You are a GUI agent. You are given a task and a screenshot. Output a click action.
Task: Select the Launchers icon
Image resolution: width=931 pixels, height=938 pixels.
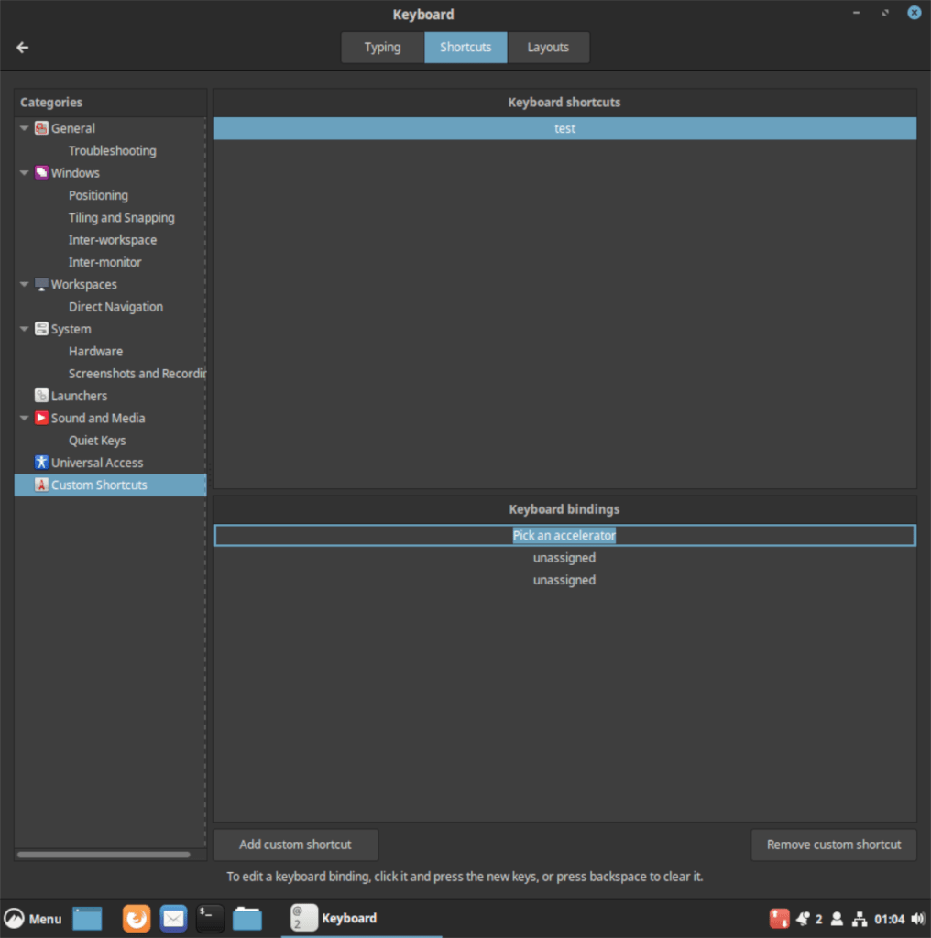[40, 395]
